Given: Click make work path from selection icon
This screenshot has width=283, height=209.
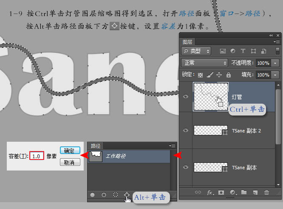Looking at the screenshot, I should coord(126,195).
